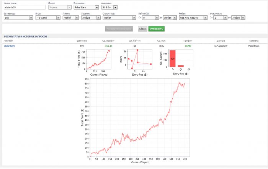Select the ROI % thumbnail chart
This screenshot has height=169, width=268.
pyautogui.click(x=136, y=62)
